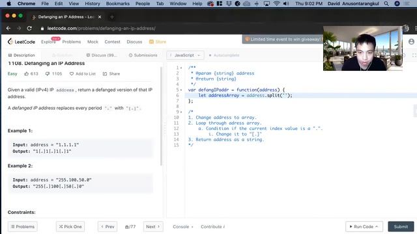
Task: Open Mock in LeetCode navbar
Action: click(93, 42)
